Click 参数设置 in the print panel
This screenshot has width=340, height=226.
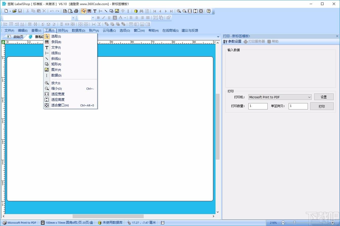coord(232,42)
